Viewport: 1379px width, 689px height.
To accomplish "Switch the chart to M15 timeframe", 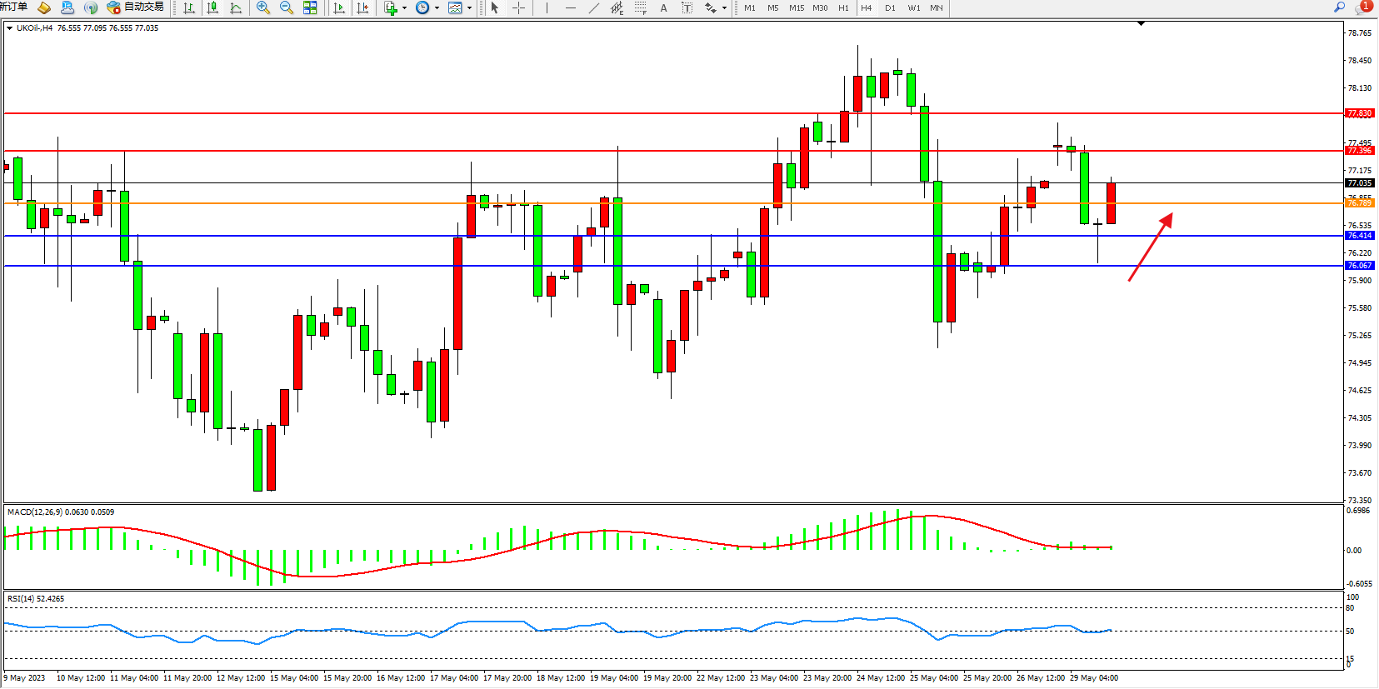I will [797, 7].
